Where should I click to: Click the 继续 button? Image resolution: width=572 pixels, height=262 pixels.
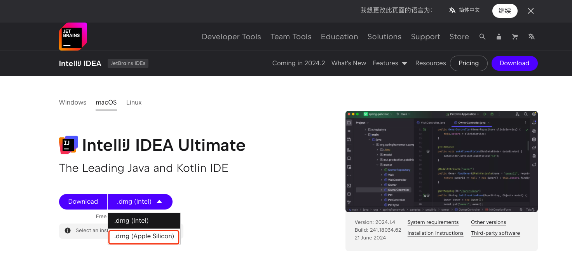click(x=505, y=10)
